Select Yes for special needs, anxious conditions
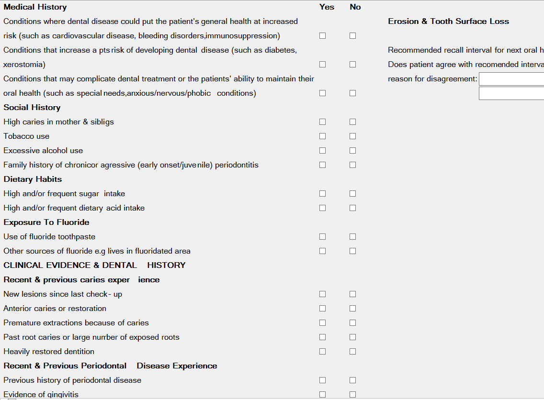 323,93
